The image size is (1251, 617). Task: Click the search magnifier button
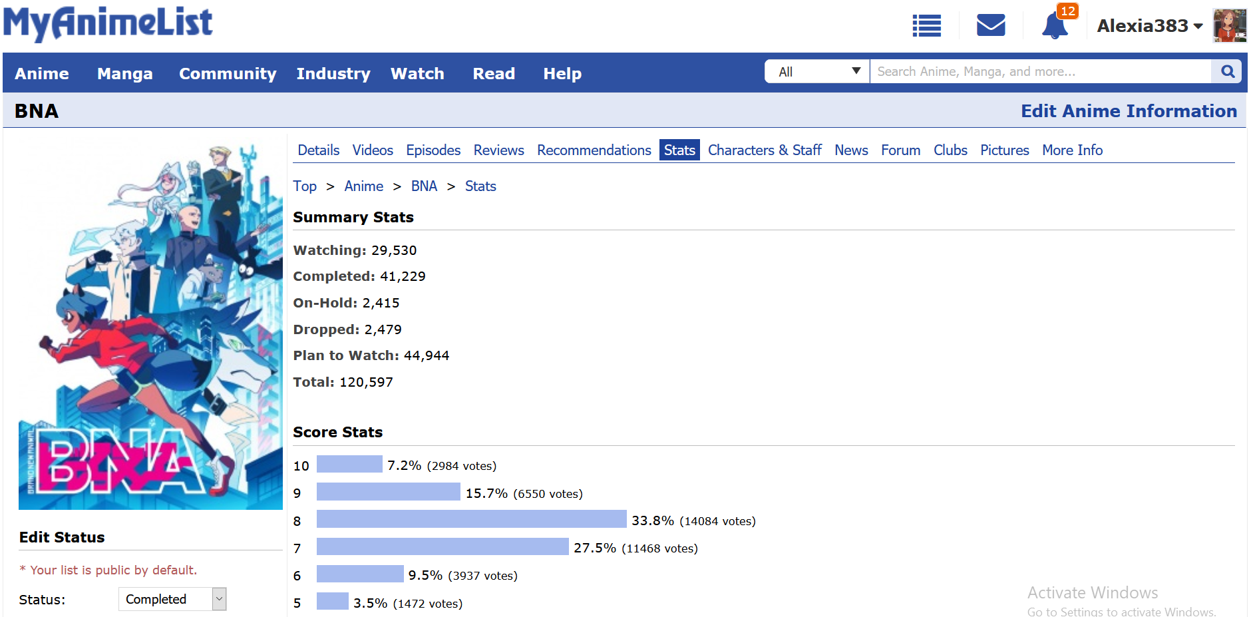point(1228,71)
